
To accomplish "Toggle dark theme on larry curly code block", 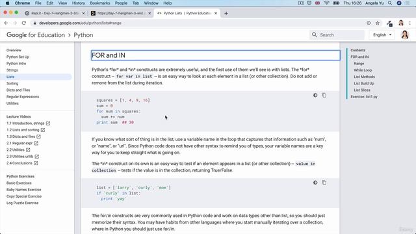I will coord(315,183).
